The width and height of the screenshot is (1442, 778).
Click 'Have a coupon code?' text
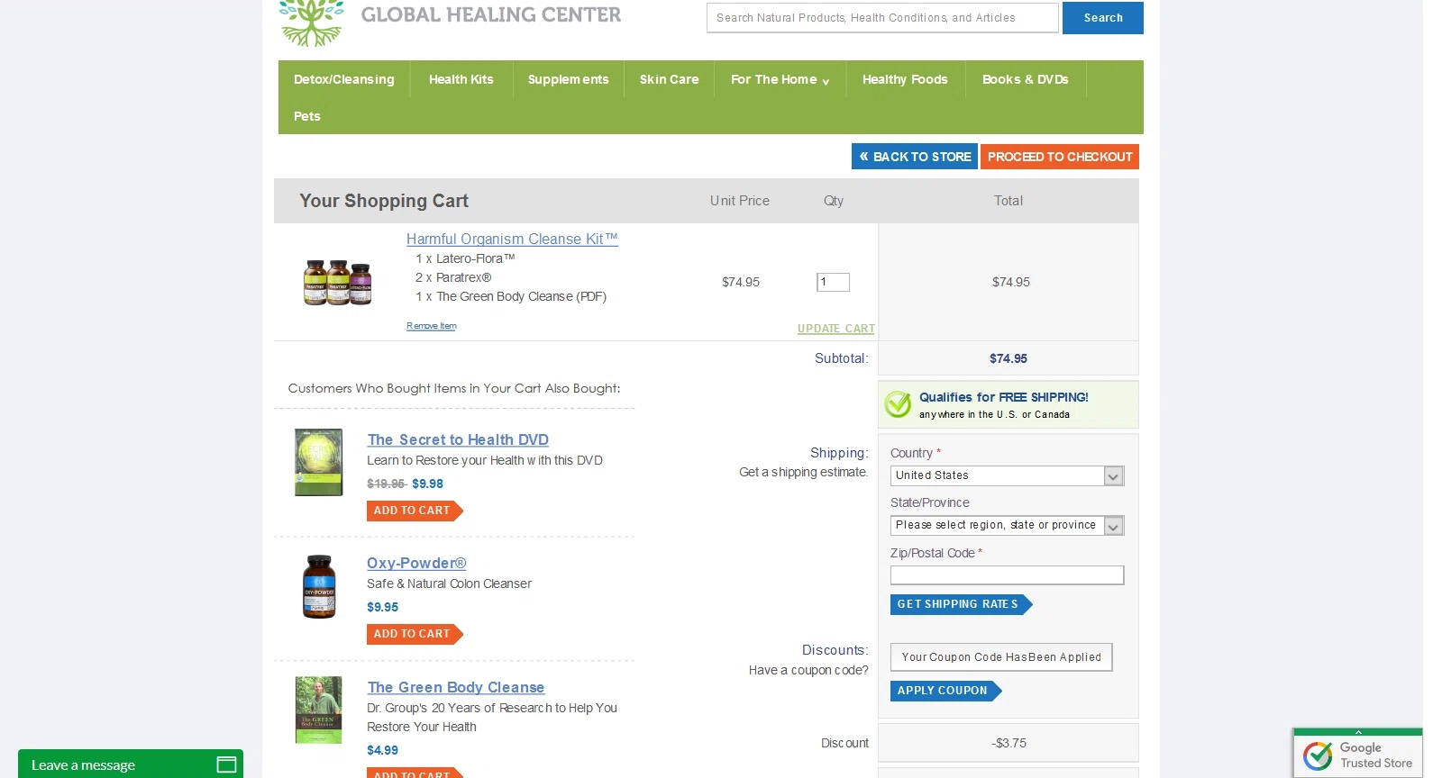coord(808,670)
